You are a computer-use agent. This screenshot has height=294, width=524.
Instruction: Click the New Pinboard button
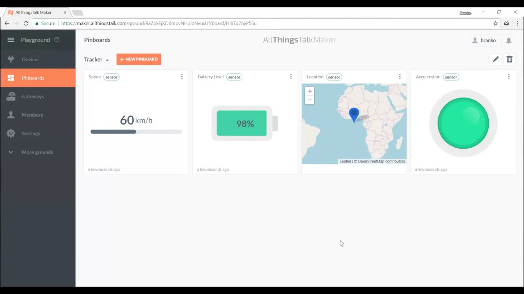point(139,59)
